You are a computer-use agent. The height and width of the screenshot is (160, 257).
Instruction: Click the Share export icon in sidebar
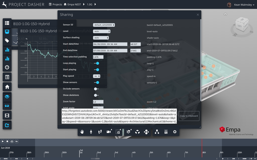click(7, 125)
